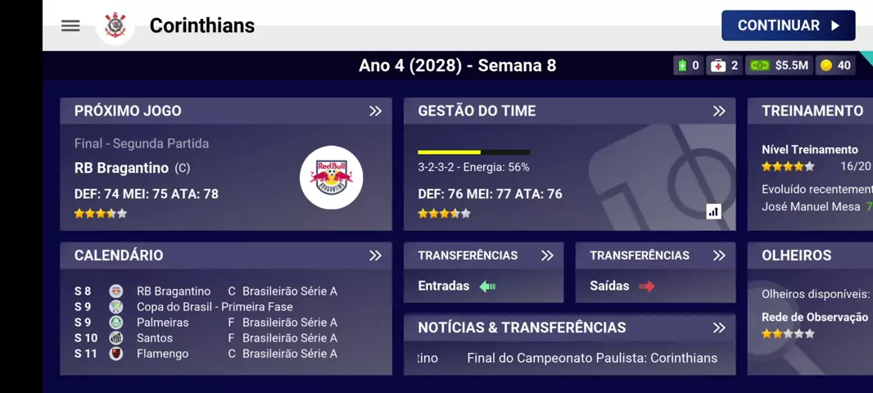This screenshot has width=873, height=393.
Task: Tap the gold coins counter
Action: tap(835, 65)
